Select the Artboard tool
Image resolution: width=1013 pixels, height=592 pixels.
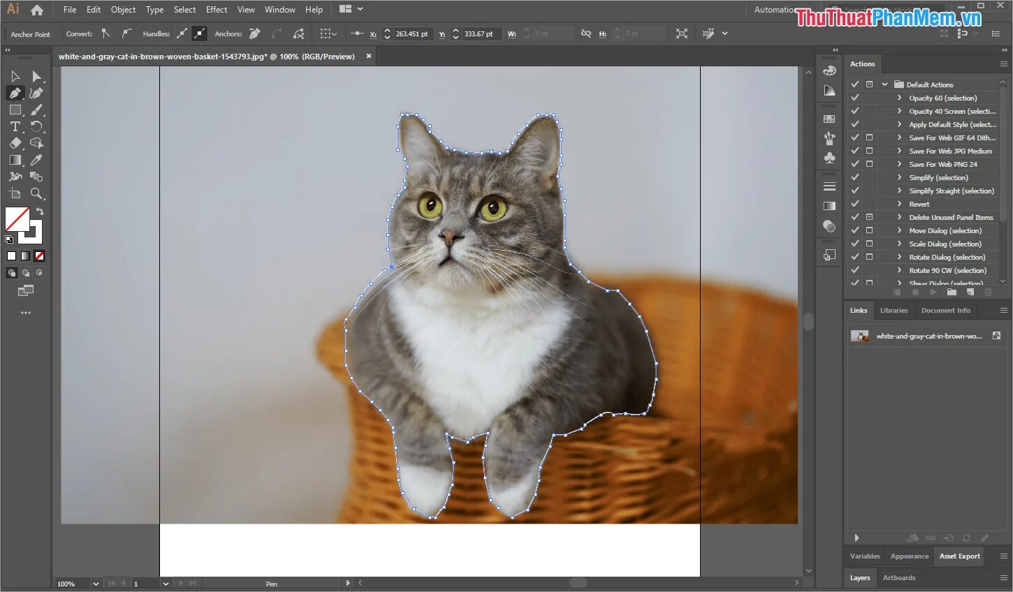(x=15, y=193)
